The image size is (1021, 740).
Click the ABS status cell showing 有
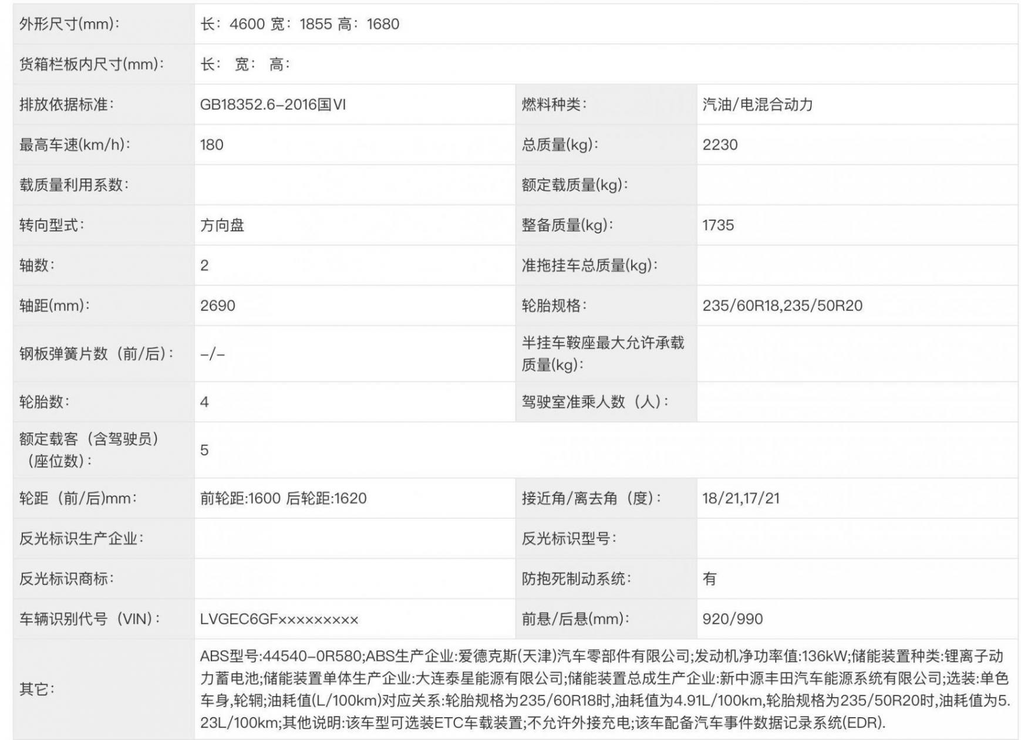click(x=707, y=577)
